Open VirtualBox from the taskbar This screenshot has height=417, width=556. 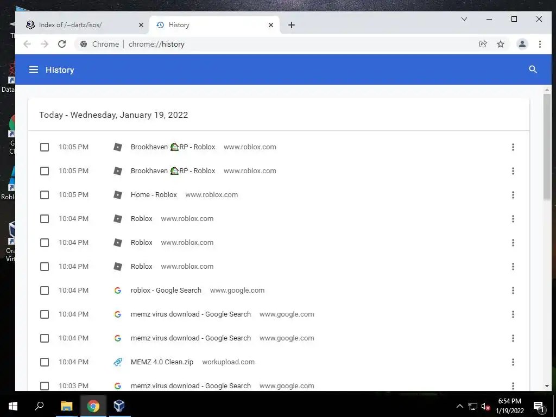pos(119,406)
